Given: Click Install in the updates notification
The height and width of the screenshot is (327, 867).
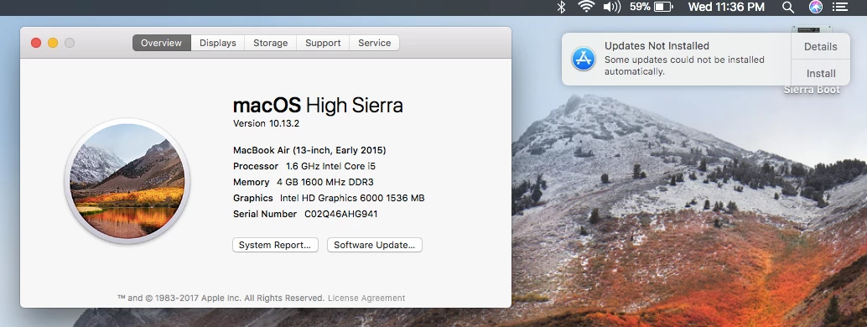Looking at the screenshot, I should (x=821, y=73).
